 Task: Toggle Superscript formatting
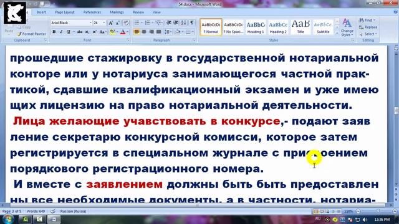point(94,32)
